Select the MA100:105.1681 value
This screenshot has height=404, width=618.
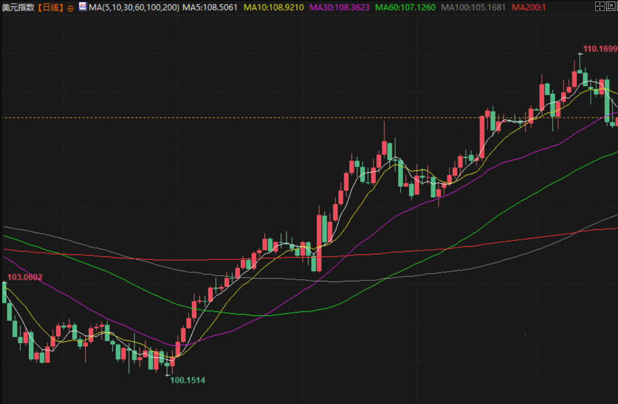(474, 8)
